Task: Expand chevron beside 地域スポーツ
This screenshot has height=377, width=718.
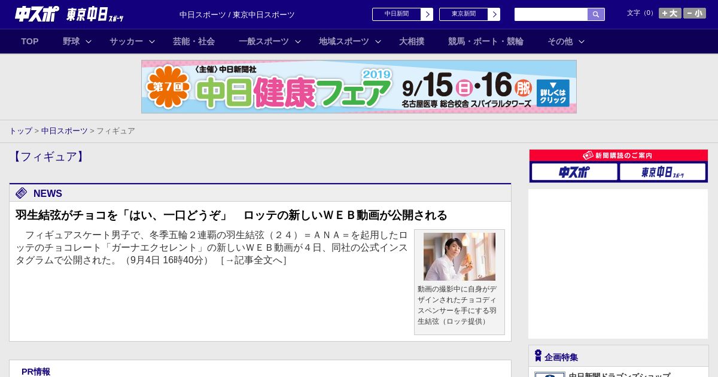Action: [378, 41]
